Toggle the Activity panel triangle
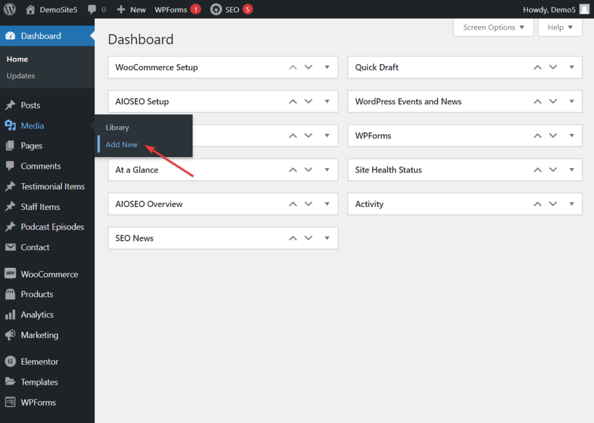594x423 pixels. click(x=572, y=204)
